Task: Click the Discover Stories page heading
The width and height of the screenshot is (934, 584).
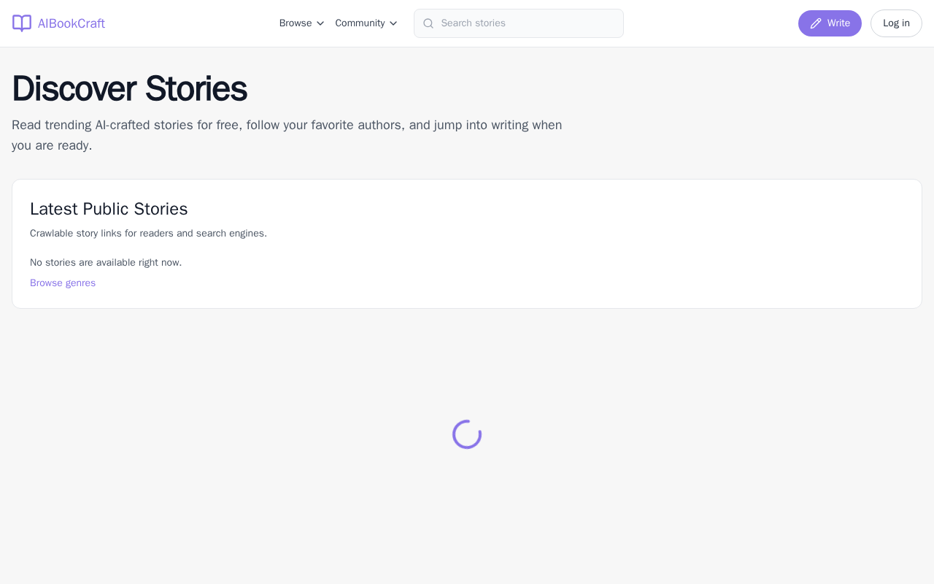Action: click(x=129, y=89)
